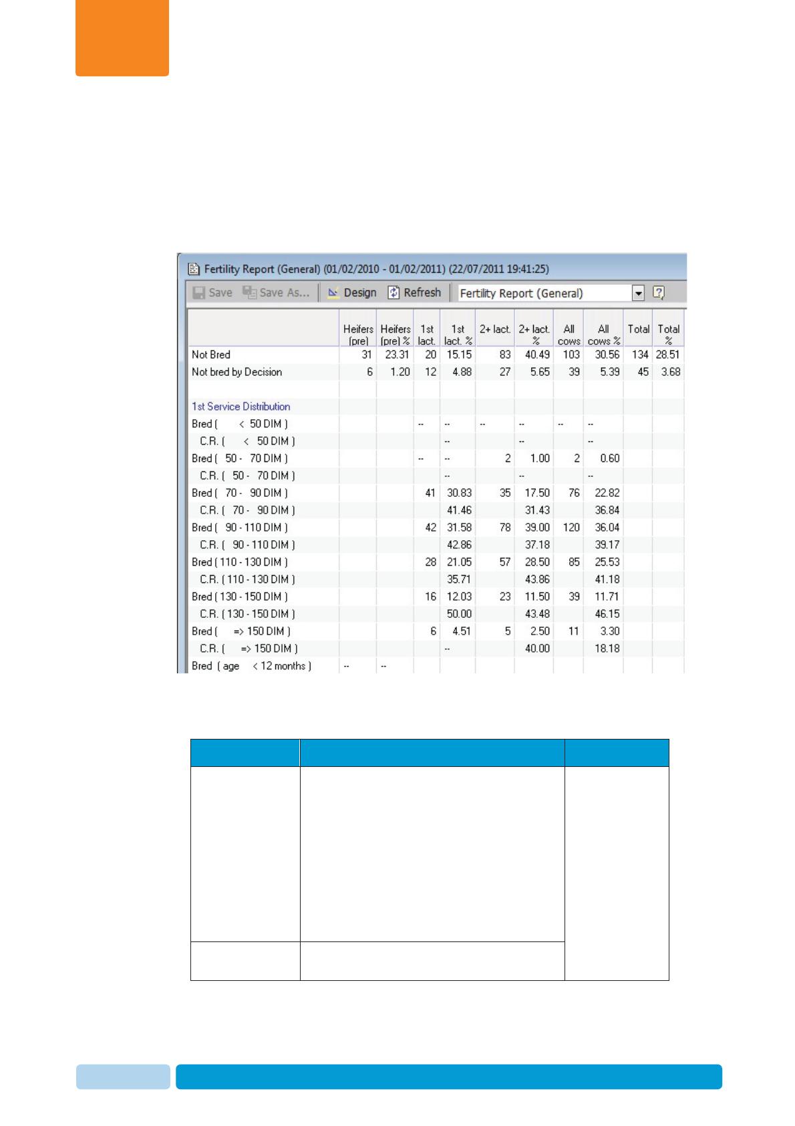Click the 1st Service Distribution heading
This screenshot has height=1126, width=795.
pyautogui.click(x=241, y=407)
